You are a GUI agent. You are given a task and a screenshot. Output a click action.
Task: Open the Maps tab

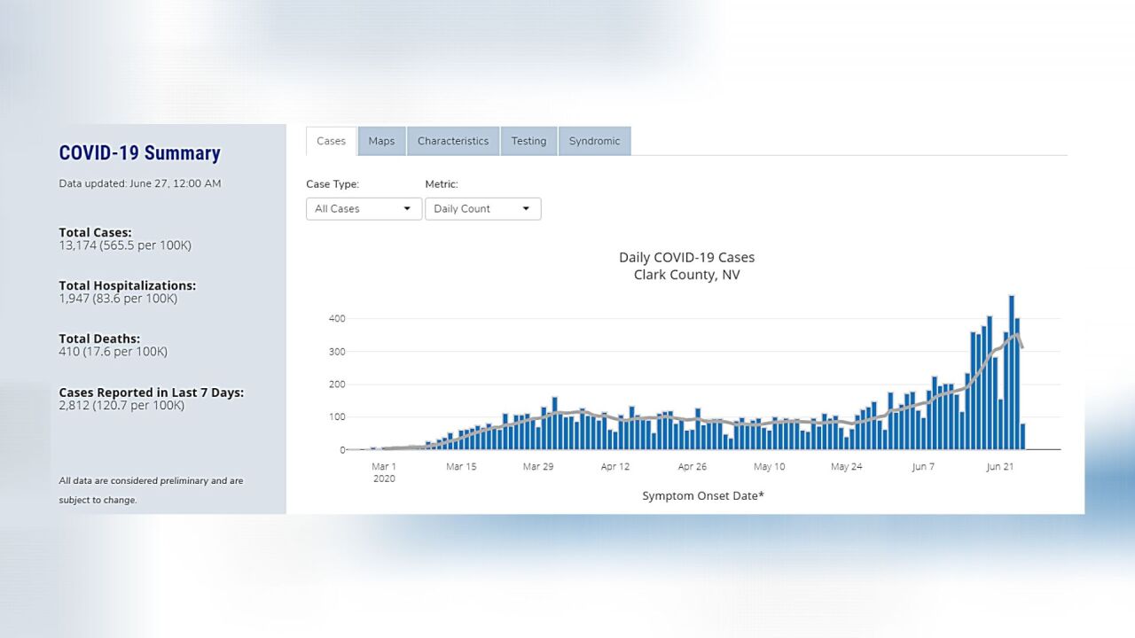tap(381, 141)
